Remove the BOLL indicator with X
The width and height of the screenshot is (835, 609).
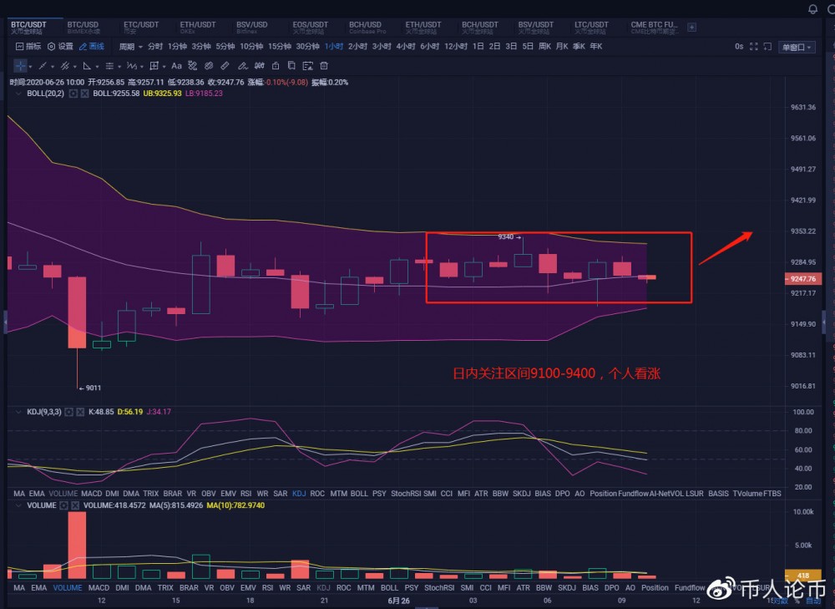(x=84, y=94)
